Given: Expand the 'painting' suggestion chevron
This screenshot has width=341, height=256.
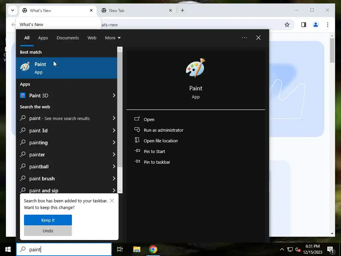Looking at the screenshot, I should [x=114, y=142].
